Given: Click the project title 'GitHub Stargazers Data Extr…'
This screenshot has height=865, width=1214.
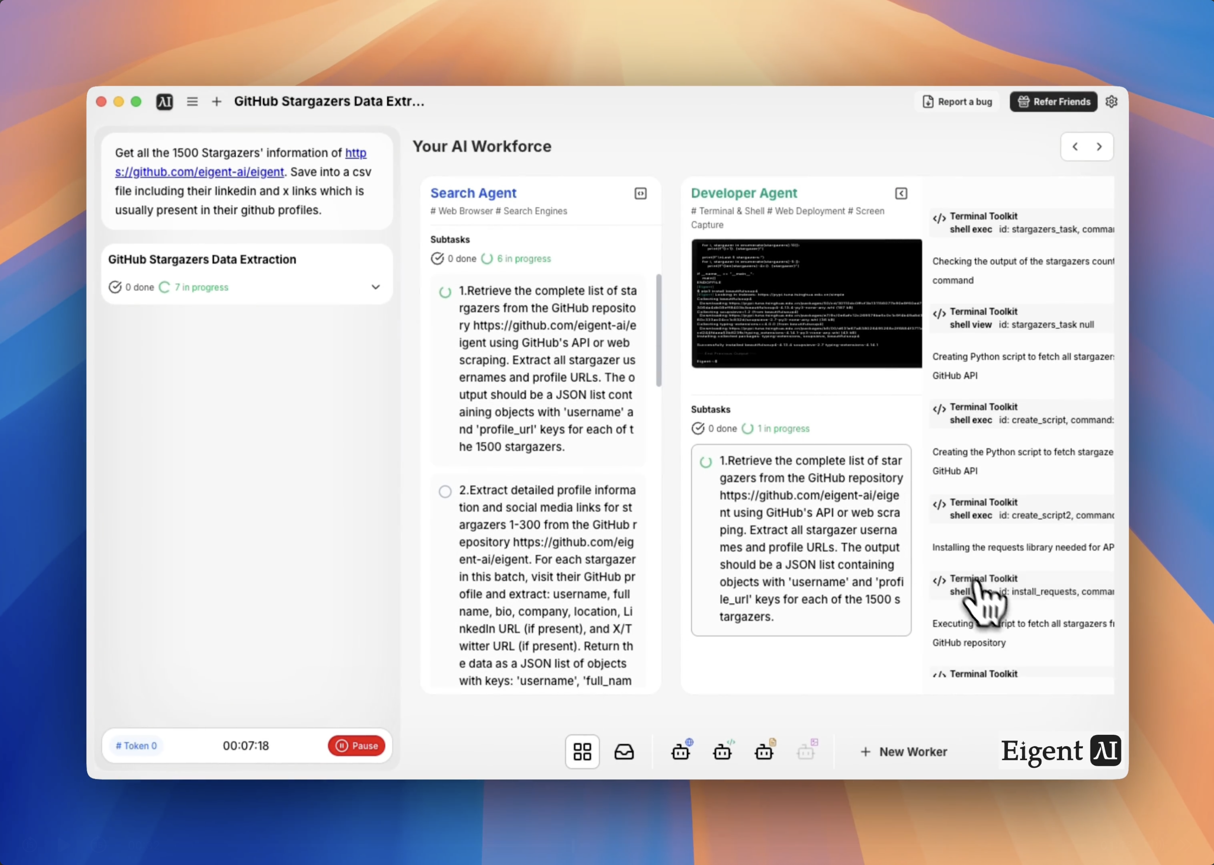Looking at the screenshot, I should tap(330, 101).
